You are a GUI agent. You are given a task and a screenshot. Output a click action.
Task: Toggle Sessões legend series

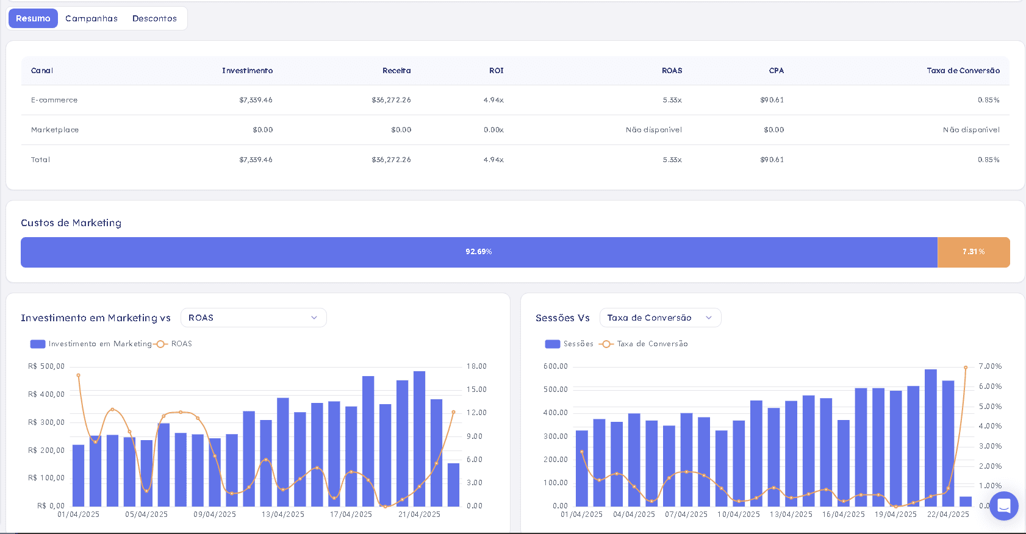[x=569, y=344]
